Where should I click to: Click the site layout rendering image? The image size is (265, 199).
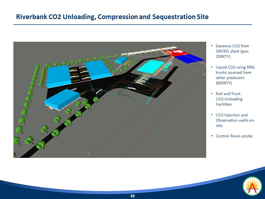tap(110, 100)
